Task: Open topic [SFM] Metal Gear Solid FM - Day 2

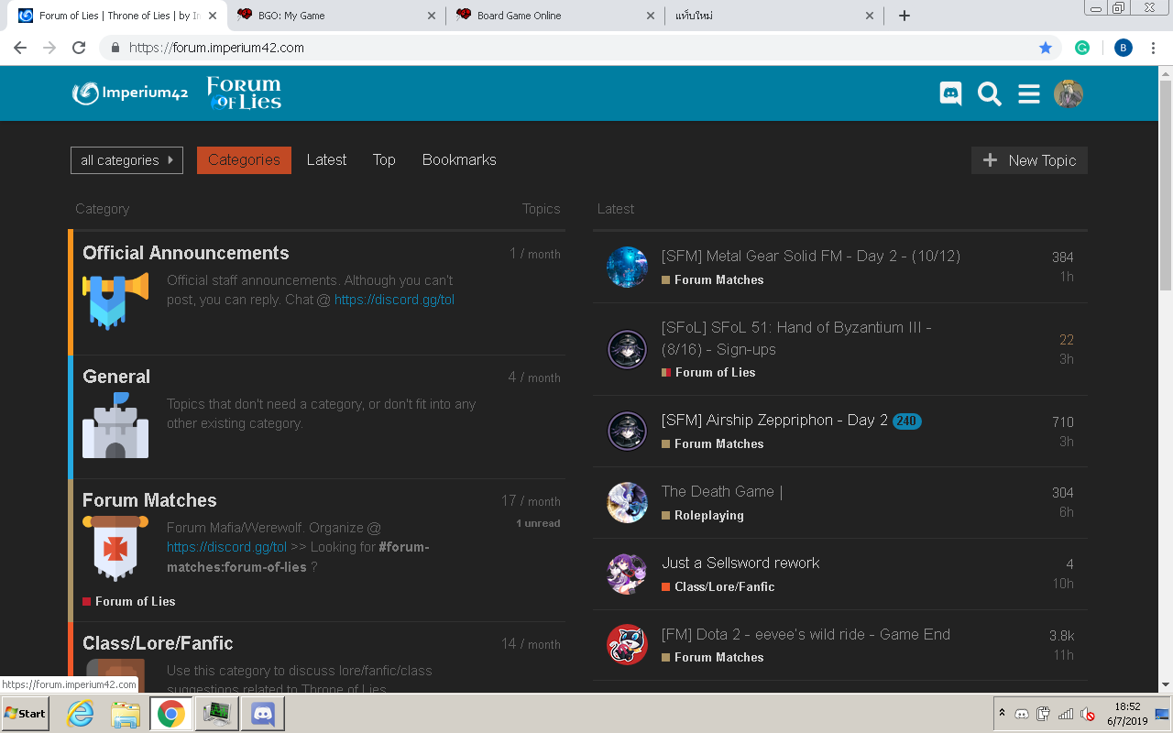Action: (x=811, y=256)
